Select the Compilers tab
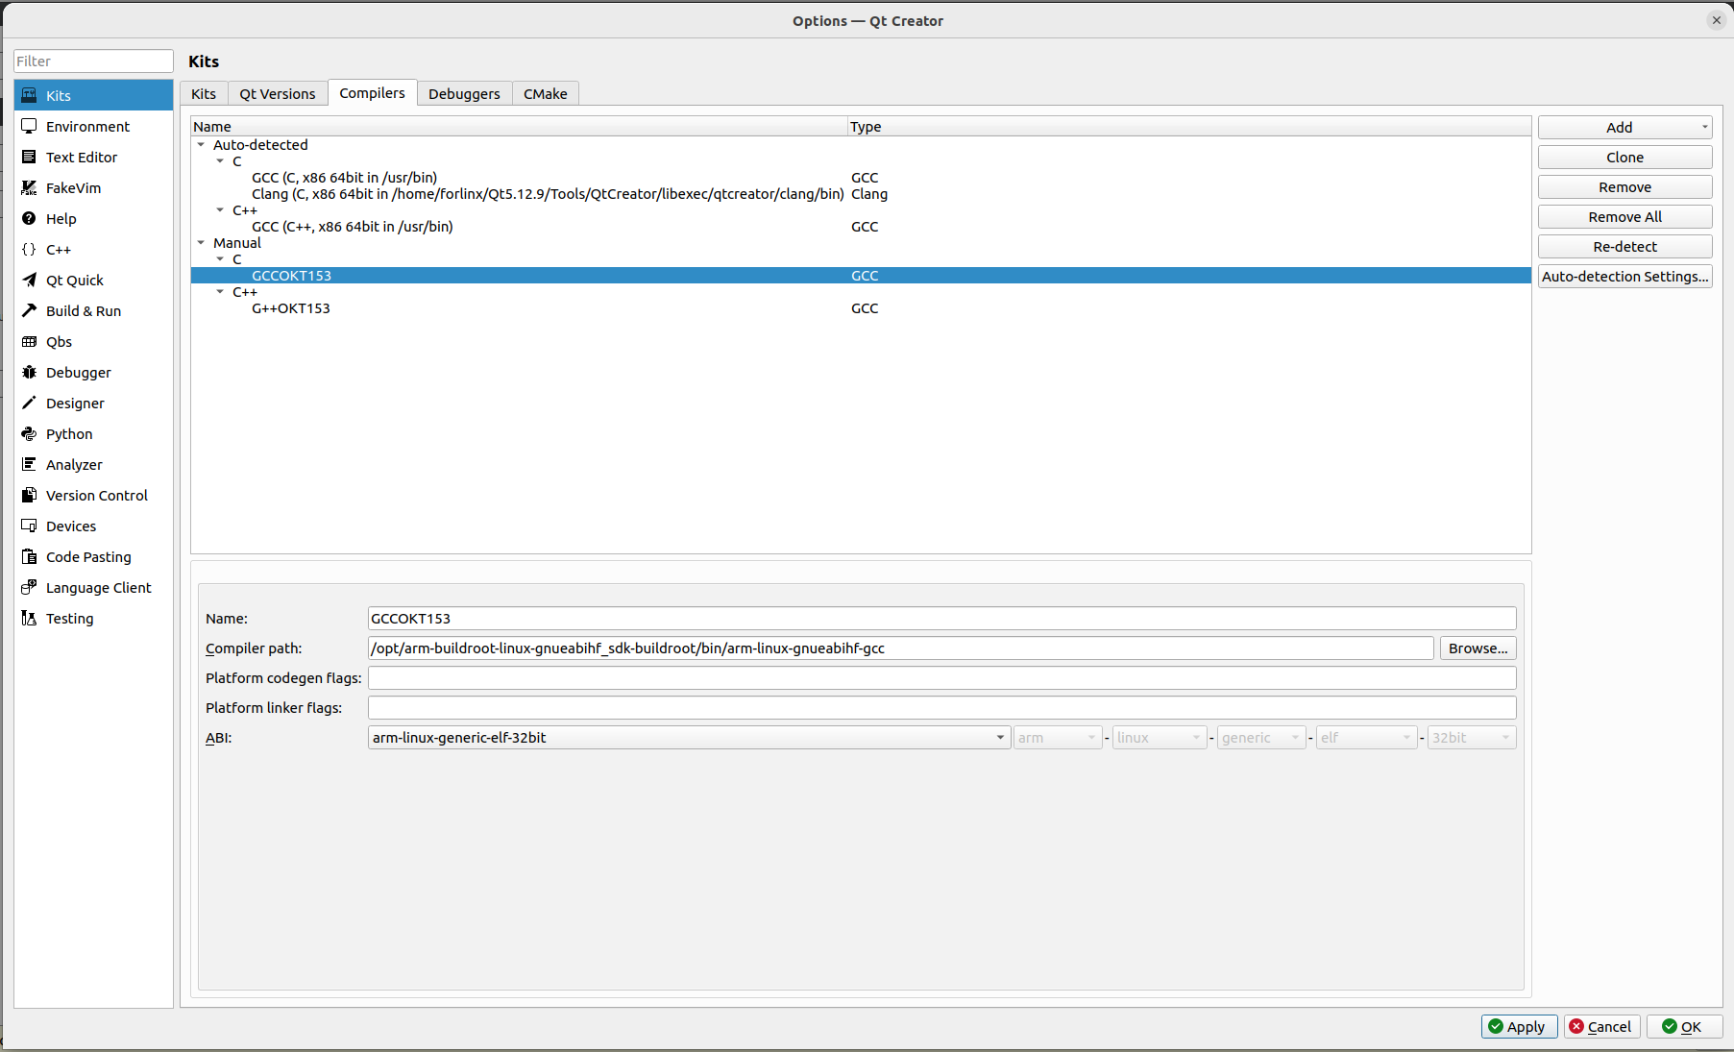Viewport: 1734px width, 1052px height. [373, 92]
